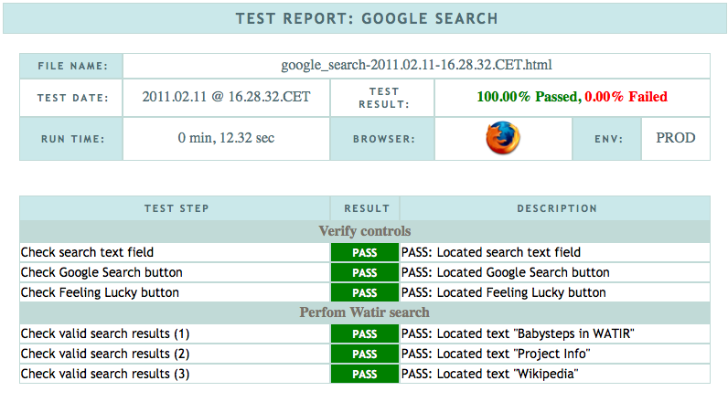Image resolution: width=728 pixels, height=402 pixels.
Task: Click the red '0.00% Failed' text
Action: coord(626,97)
